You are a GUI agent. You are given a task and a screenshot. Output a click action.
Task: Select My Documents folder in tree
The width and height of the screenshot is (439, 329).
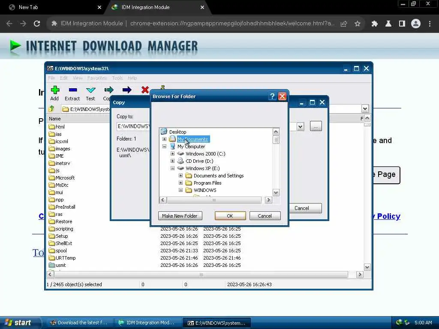[193, 139]
